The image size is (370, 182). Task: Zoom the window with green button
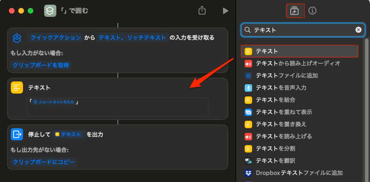(x=31, y=11)
